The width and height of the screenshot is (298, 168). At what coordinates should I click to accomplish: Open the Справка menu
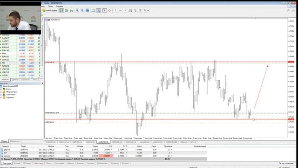click(x=60, y=6)
